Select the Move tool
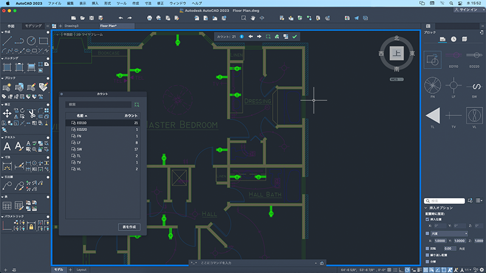This screenshot has width=486, height=273. [x=7, y=113]
